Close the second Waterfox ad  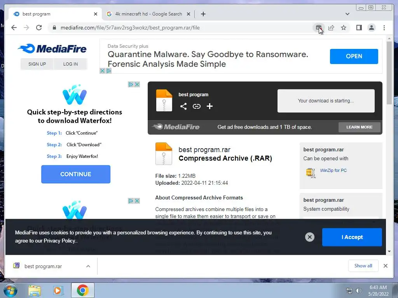(137, 201)
